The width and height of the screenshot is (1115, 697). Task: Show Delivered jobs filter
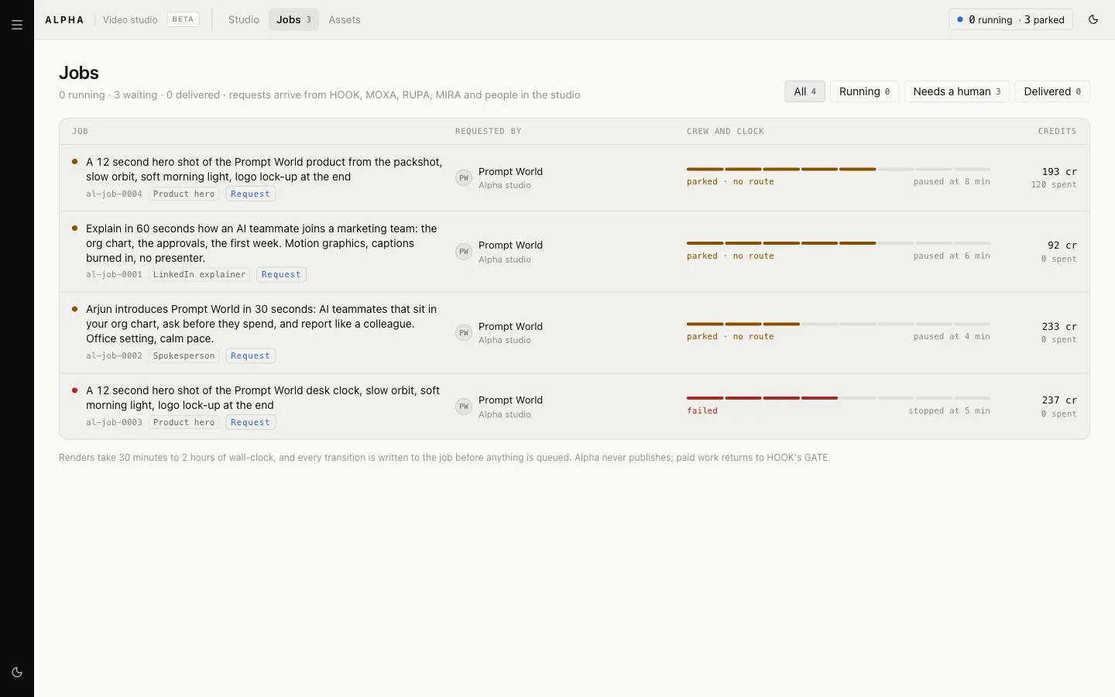(x=1052, y=91)
